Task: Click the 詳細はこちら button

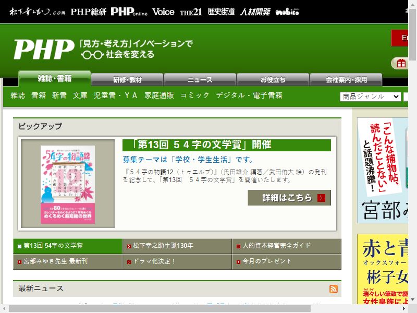Action: coord(289,198)
